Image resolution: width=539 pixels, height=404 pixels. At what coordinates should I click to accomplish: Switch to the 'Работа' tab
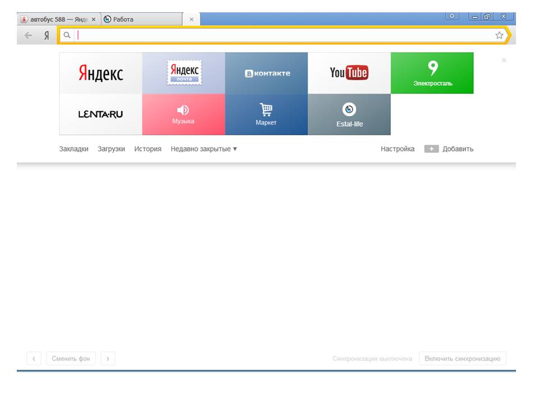tap(141, 19)
